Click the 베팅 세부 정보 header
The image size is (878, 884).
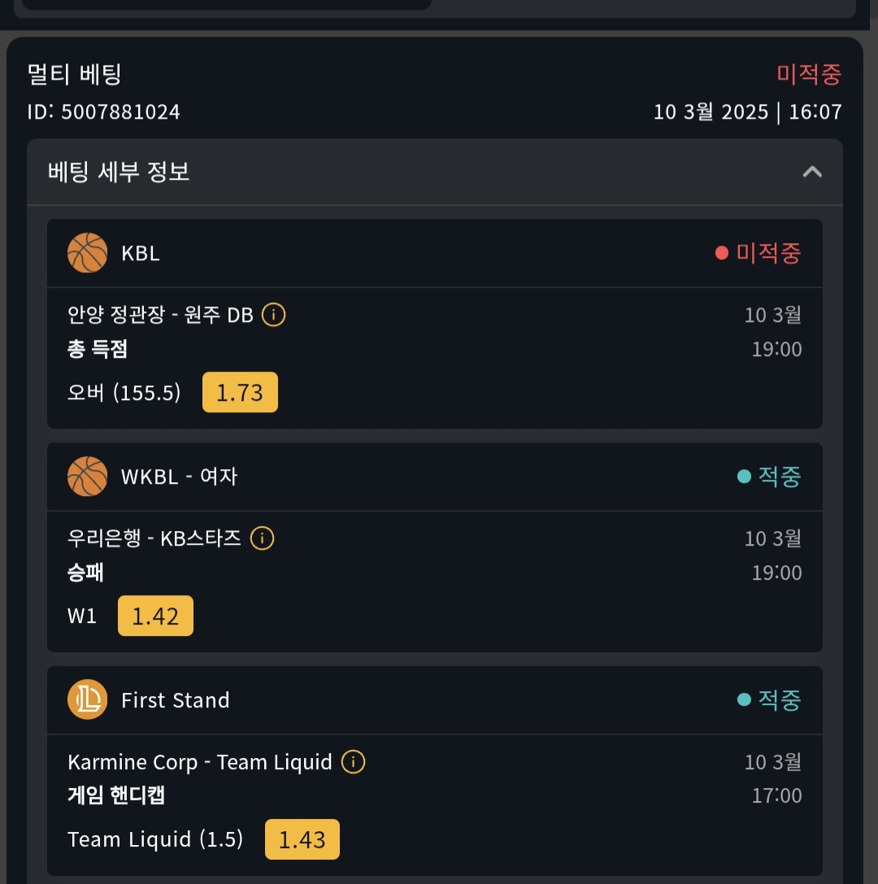pyautogui.click(x=119, y=172)
